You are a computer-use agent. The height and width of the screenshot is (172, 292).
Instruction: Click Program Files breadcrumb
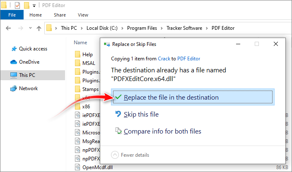(142, 28)
